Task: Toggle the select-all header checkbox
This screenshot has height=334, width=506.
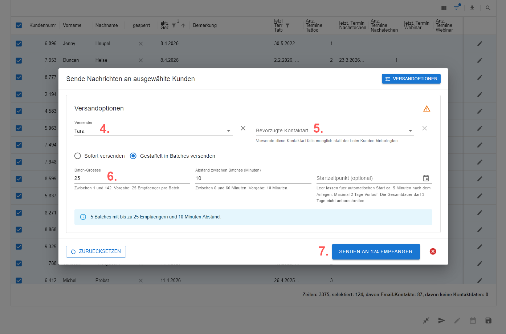Action: point(19,25)
